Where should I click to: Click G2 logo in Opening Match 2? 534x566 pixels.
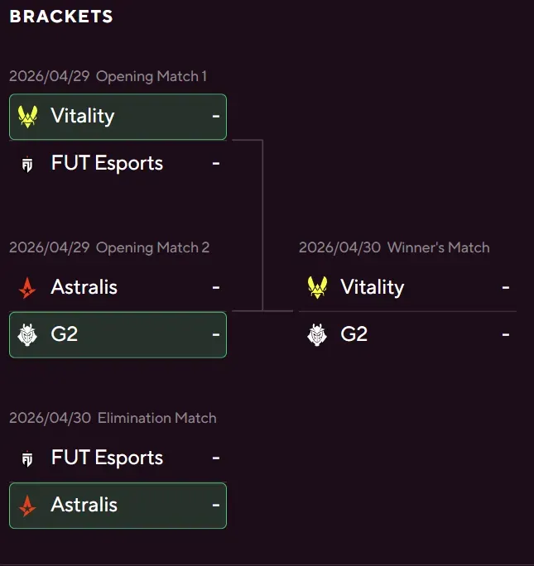point(28,335)
